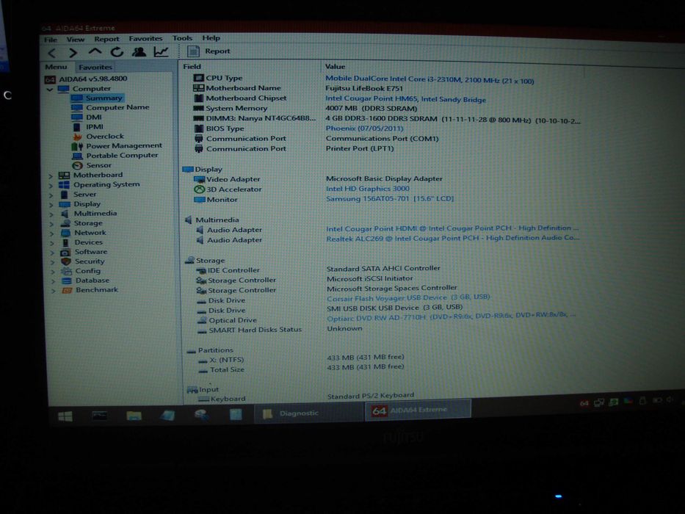Viewport: 685px width, 514px height.
Task: Click AIDA64 Extreme taskbar button
Action: (418, 411)
